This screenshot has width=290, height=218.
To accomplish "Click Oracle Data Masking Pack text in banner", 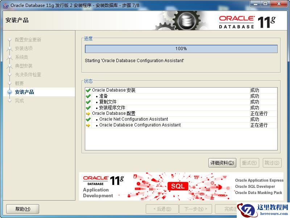I will [x=258, y=193].
